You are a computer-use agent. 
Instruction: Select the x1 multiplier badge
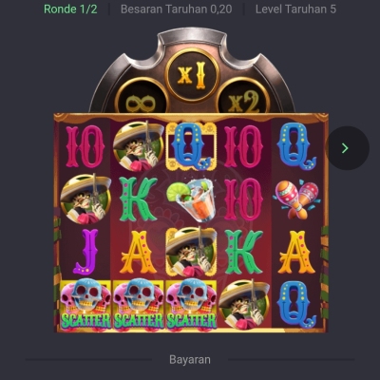coord(192,75)
